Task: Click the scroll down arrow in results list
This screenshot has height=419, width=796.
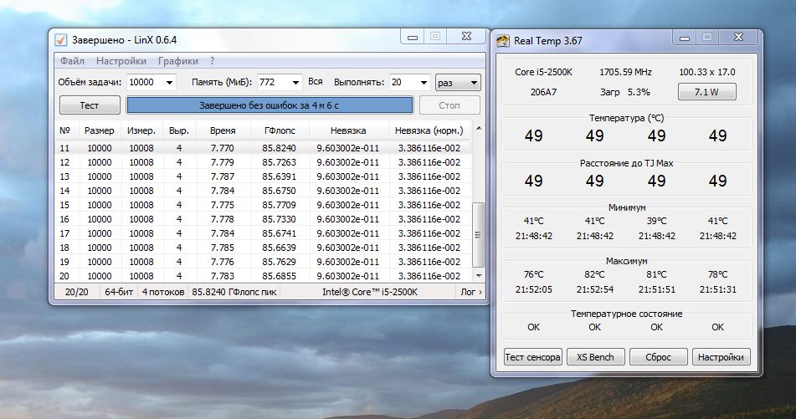Action: click(x=478, y=275)
